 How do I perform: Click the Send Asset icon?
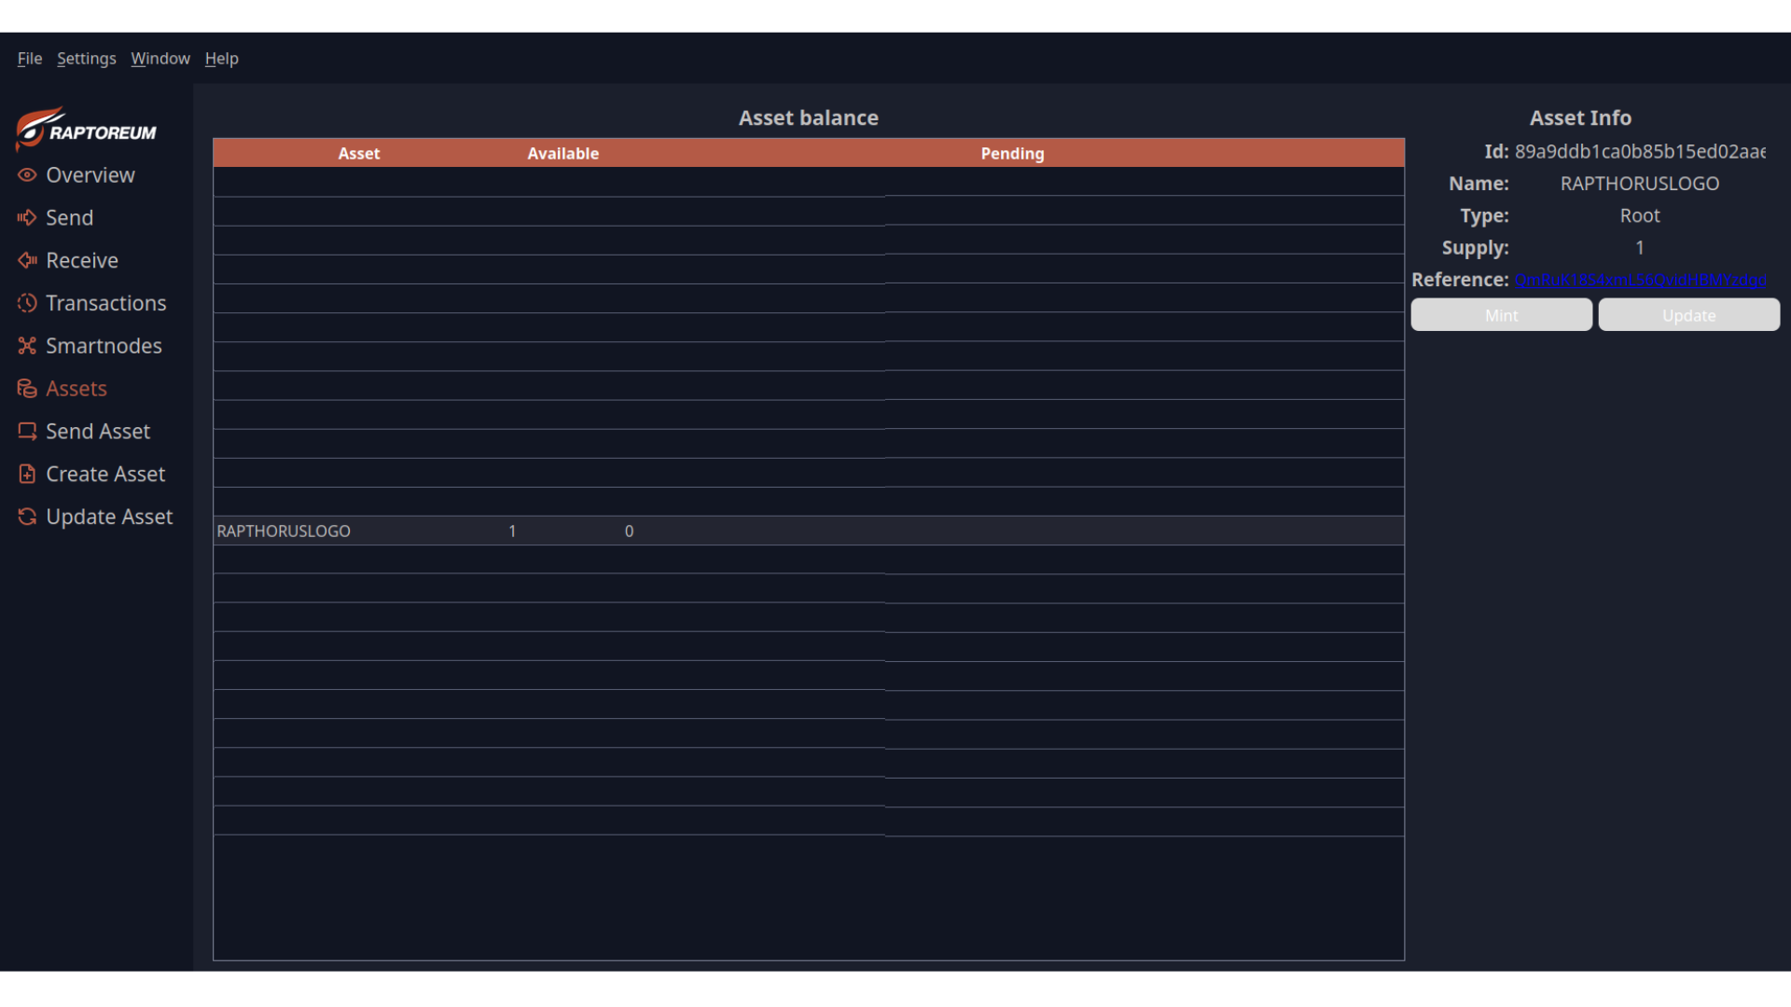pos(27,432)
